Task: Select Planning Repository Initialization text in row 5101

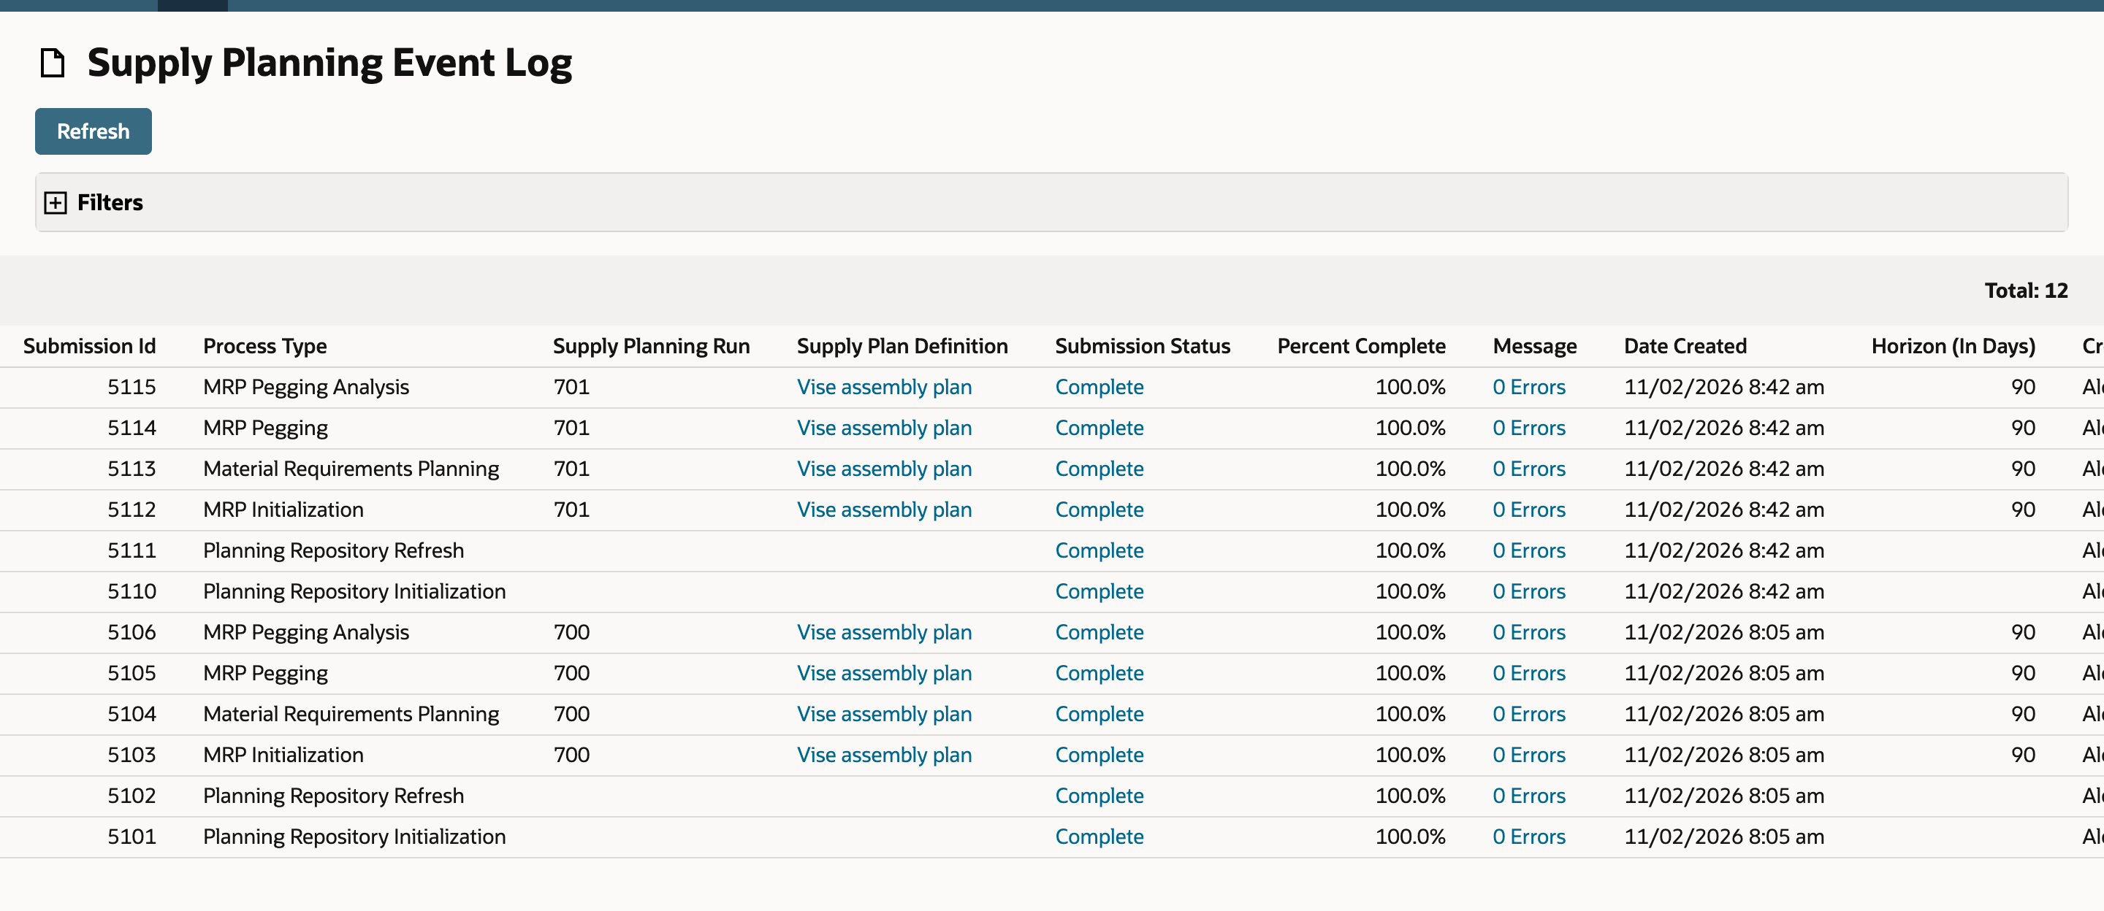Action: tap(354, 836)
